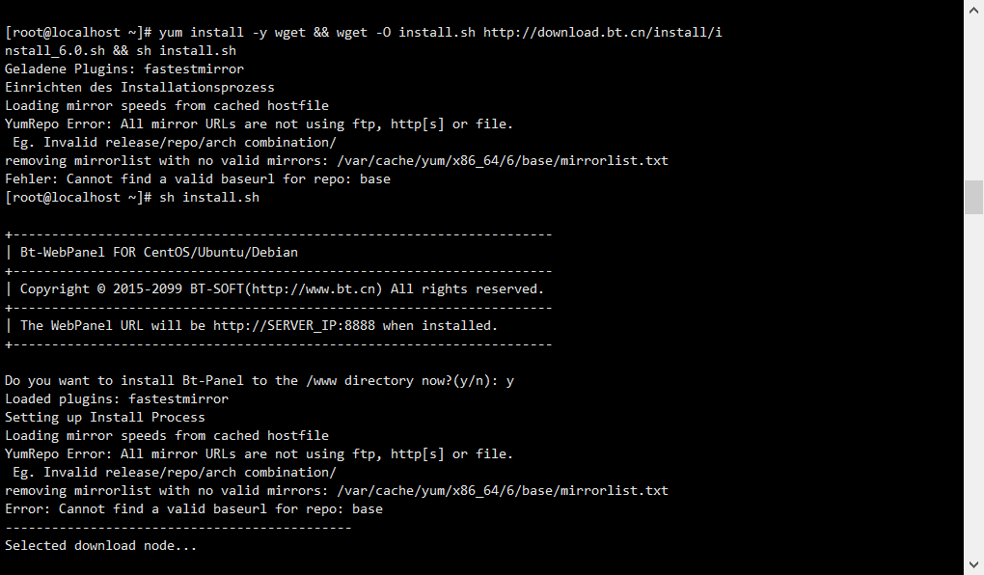
Task: Click the 'Selected download node...' line
Action: click(100, 546)
